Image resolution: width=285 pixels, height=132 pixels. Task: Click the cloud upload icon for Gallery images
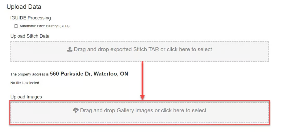pos(76,110)
